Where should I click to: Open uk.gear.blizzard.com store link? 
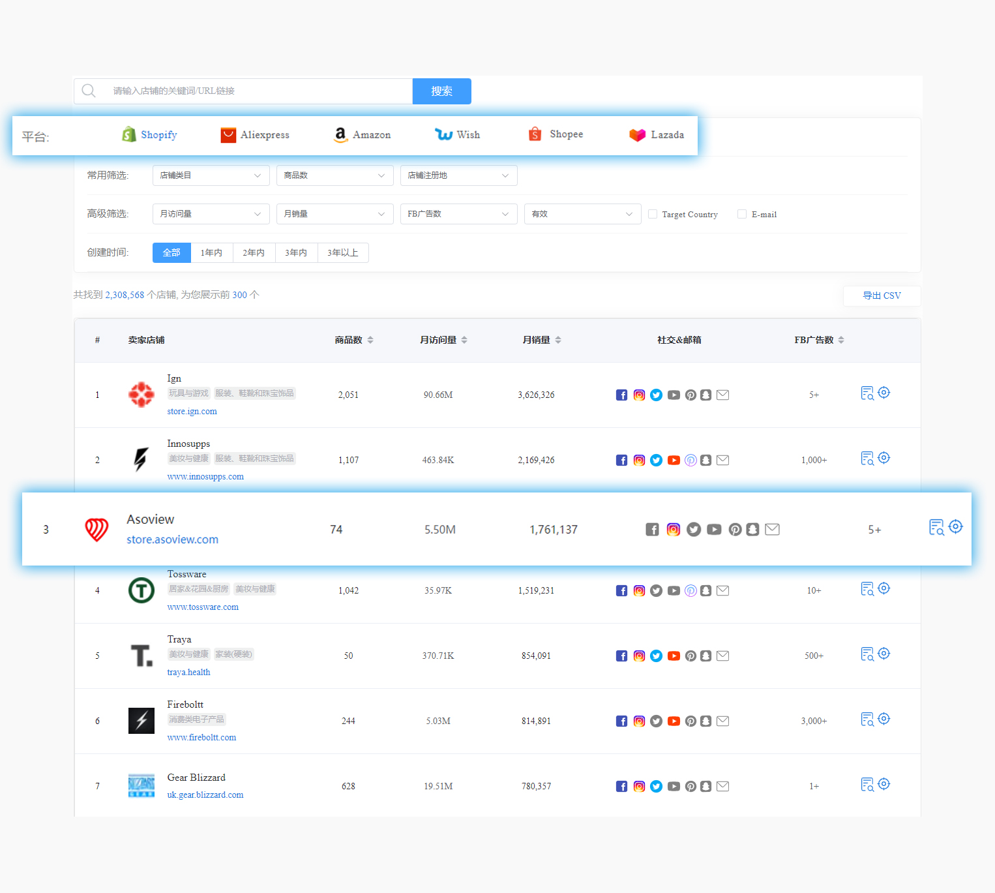(x=205, y=795)
